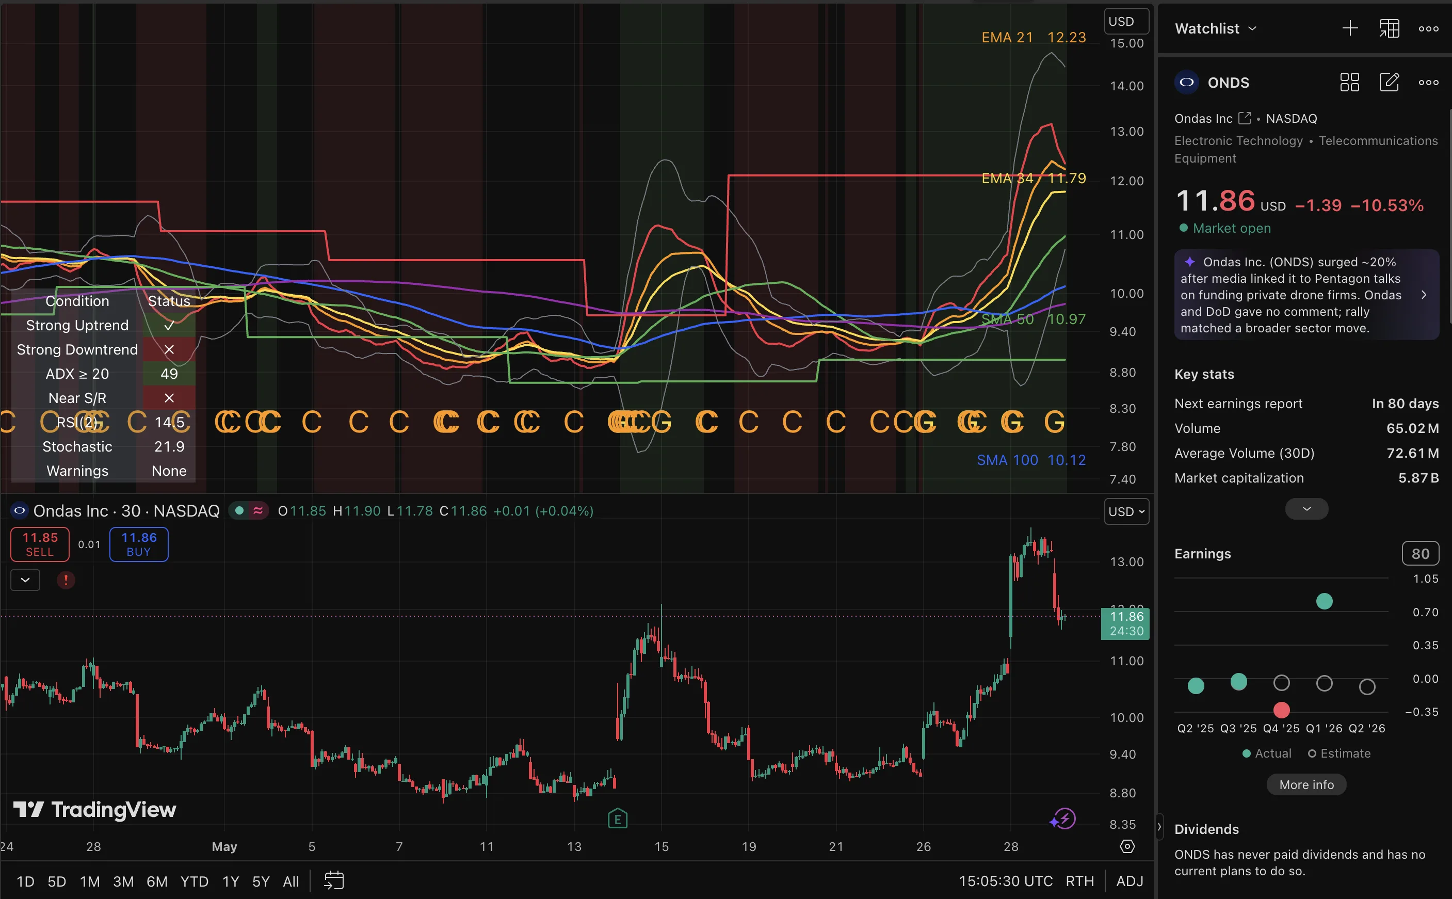Click the 11.86 current price label on scale
The image size is (1452, 899).
click(1125, 624)
